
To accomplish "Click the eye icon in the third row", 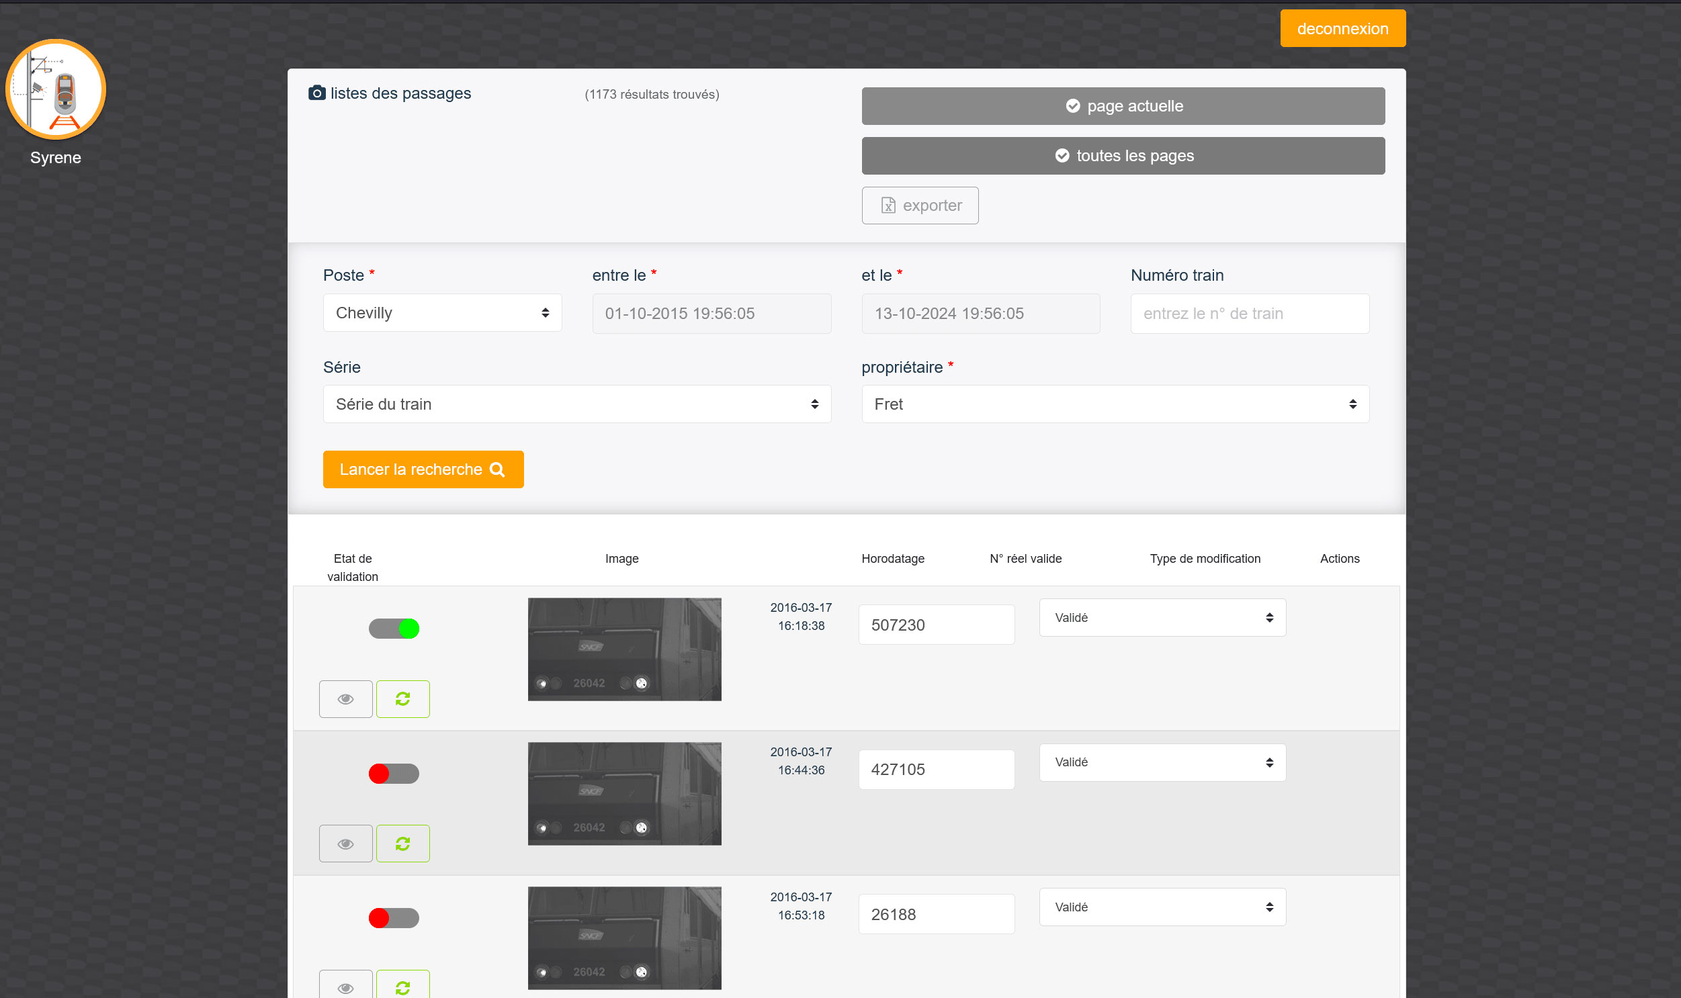I will click(346, 987).
